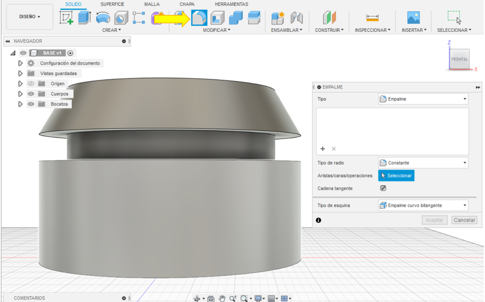Select the Shell tool
Image resolution: width=485 pixels, height=302 pixels.
click(217, 18)
